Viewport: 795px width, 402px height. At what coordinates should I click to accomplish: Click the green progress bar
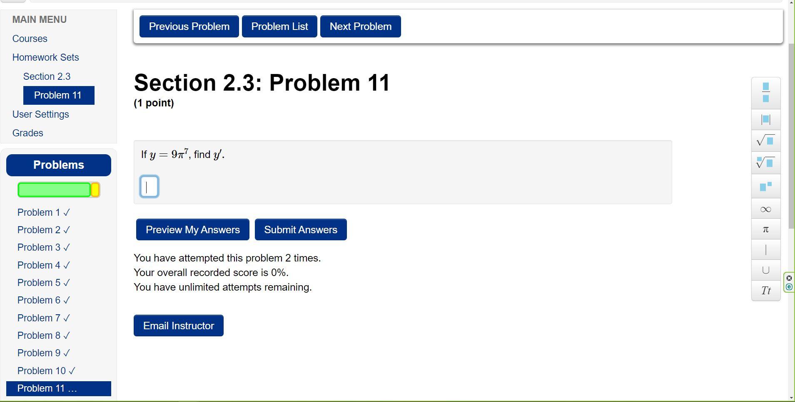tap(54, 190)
